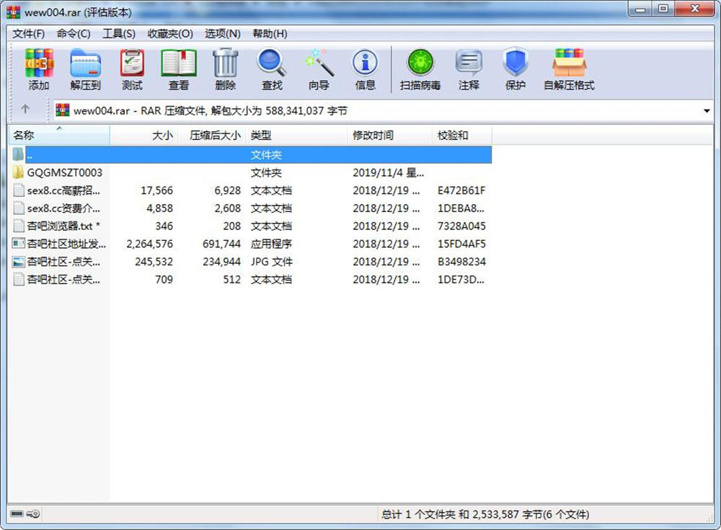Click the JPG image icon for 杏吧社区-点关...
721x530 pixels.
pyautogui.click(x=19, y=261)
